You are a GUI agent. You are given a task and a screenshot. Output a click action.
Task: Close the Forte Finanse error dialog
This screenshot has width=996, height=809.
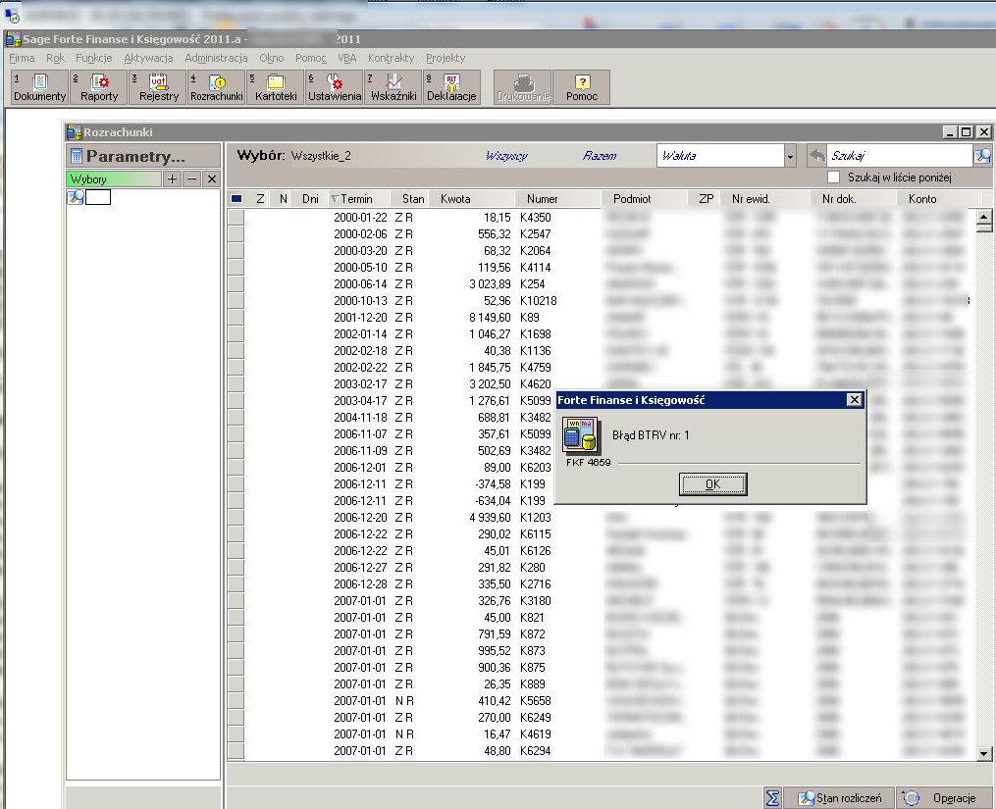coord(855,399)
